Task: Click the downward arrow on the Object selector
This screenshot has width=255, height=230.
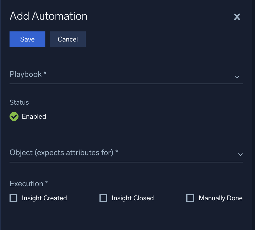Action: [x=240, y=154]
